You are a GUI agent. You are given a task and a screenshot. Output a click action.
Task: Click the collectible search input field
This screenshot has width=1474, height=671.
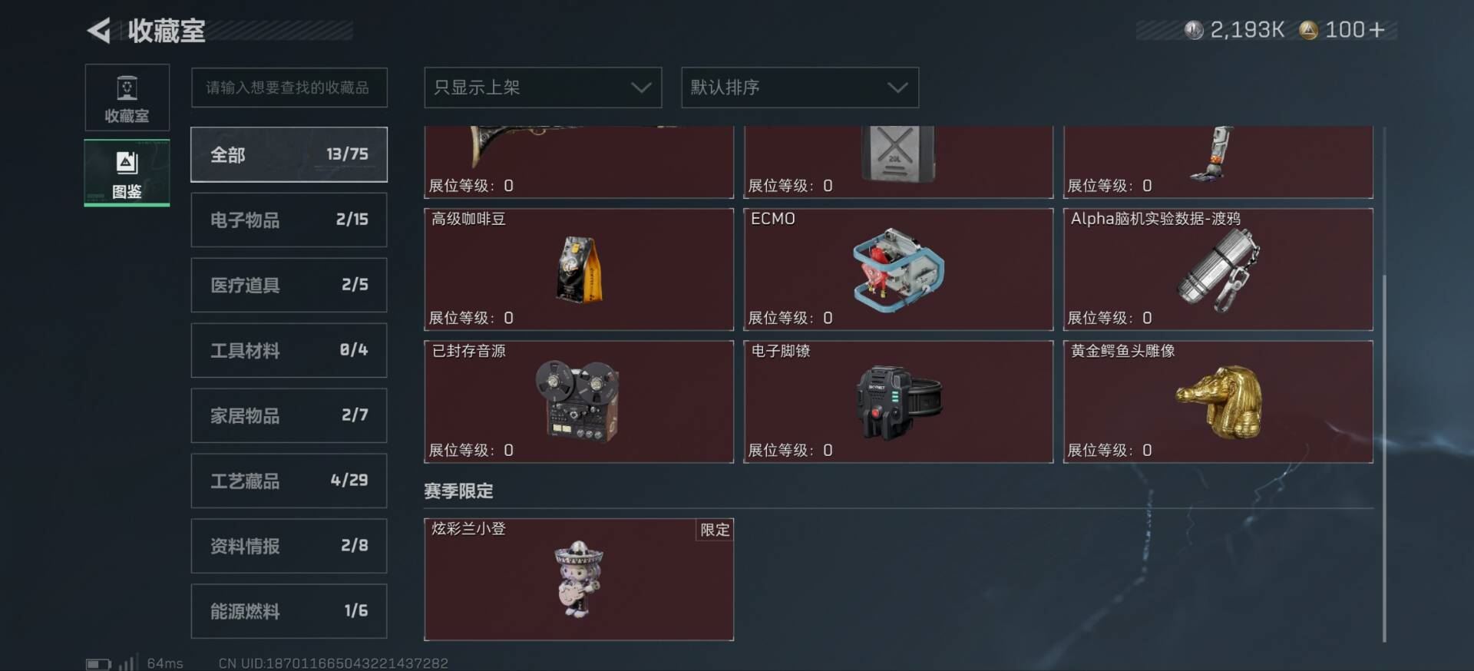point(289,88)
